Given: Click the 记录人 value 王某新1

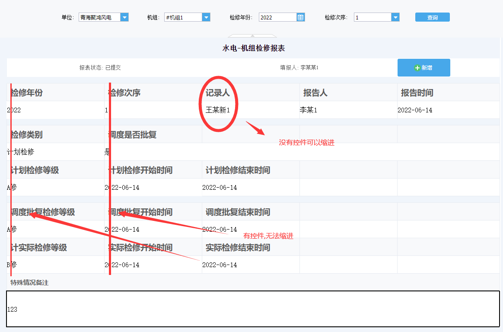Looking at the screenshot, I should click(218, 110).
